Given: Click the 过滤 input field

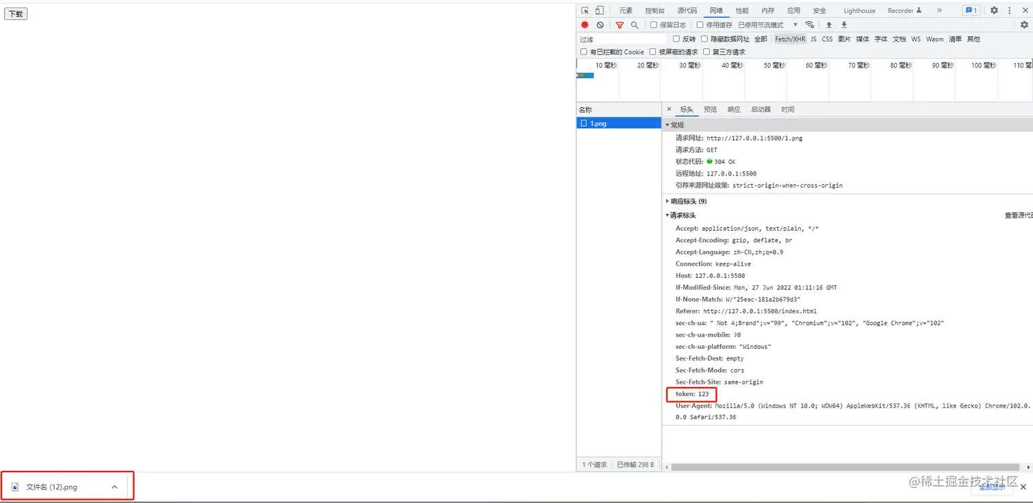Looking at the screenshot, I should pos(622,40).
